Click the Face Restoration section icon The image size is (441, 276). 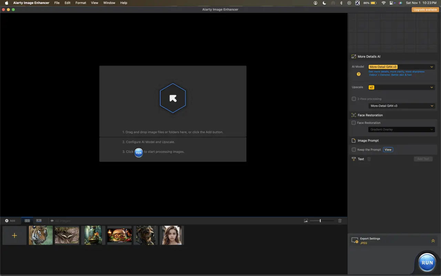(x=353, y=115)
